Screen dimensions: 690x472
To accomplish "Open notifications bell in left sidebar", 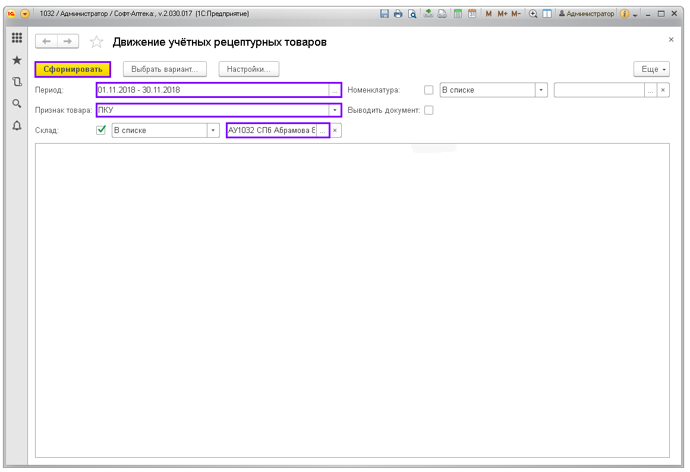I will point(17,125).
